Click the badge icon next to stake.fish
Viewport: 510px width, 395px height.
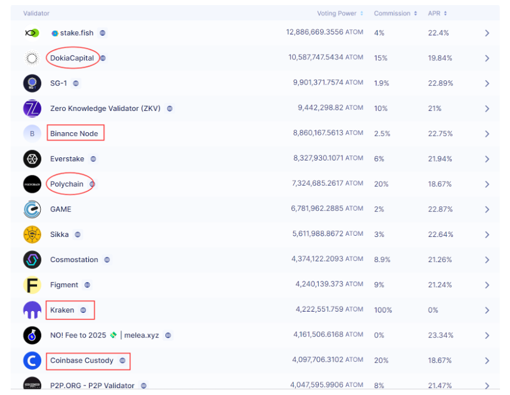coord(103,33)
